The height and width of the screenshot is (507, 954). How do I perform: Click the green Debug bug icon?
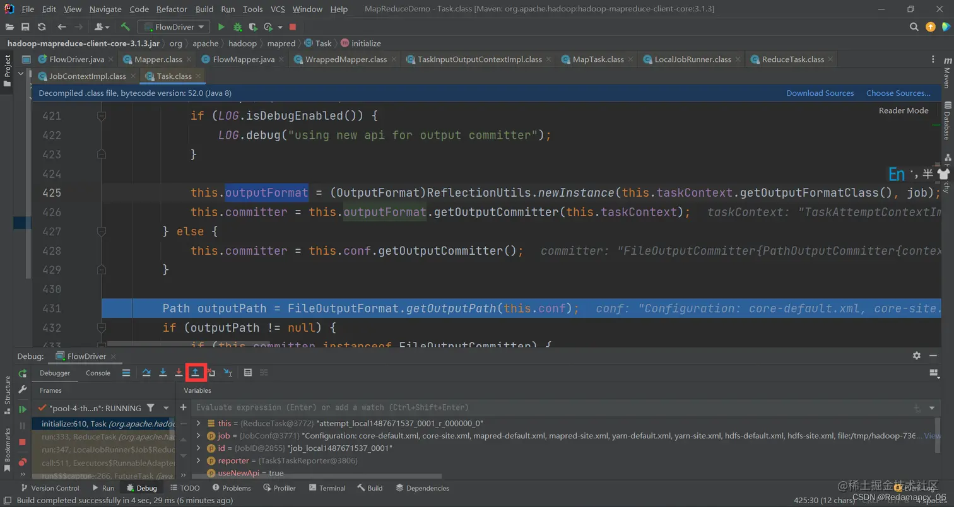[238, 27]
